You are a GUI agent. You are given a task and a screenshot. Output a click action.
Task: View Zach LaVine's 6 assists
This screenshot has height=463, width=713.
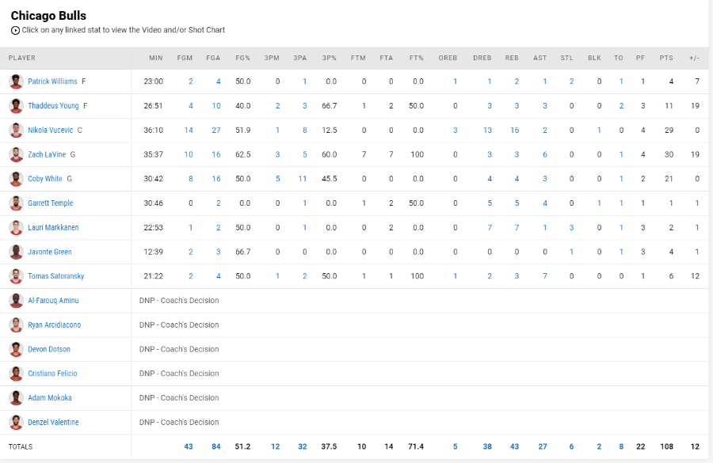545,154
